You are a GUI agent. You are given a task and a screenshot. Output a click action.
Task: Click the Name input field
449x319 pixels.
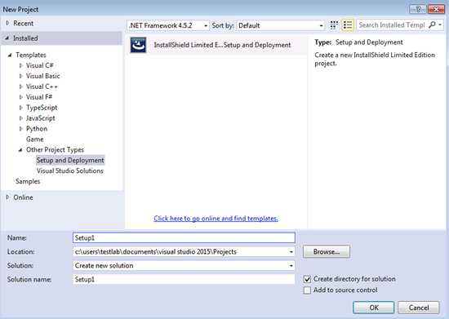[x=184, y=237]
